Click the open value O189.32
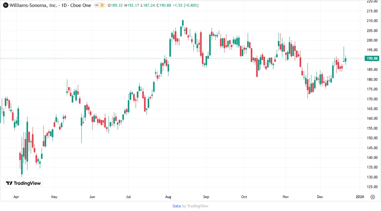This screenshot has height=211, width=381. (x=115, y=5)
